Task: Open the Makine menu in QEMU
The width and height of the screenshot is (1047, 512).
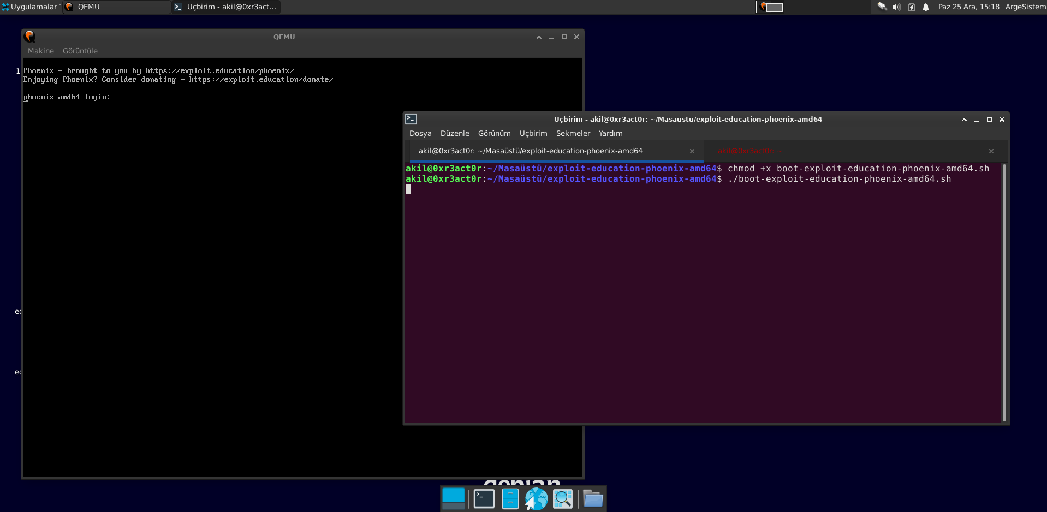Action: point(41,51)
